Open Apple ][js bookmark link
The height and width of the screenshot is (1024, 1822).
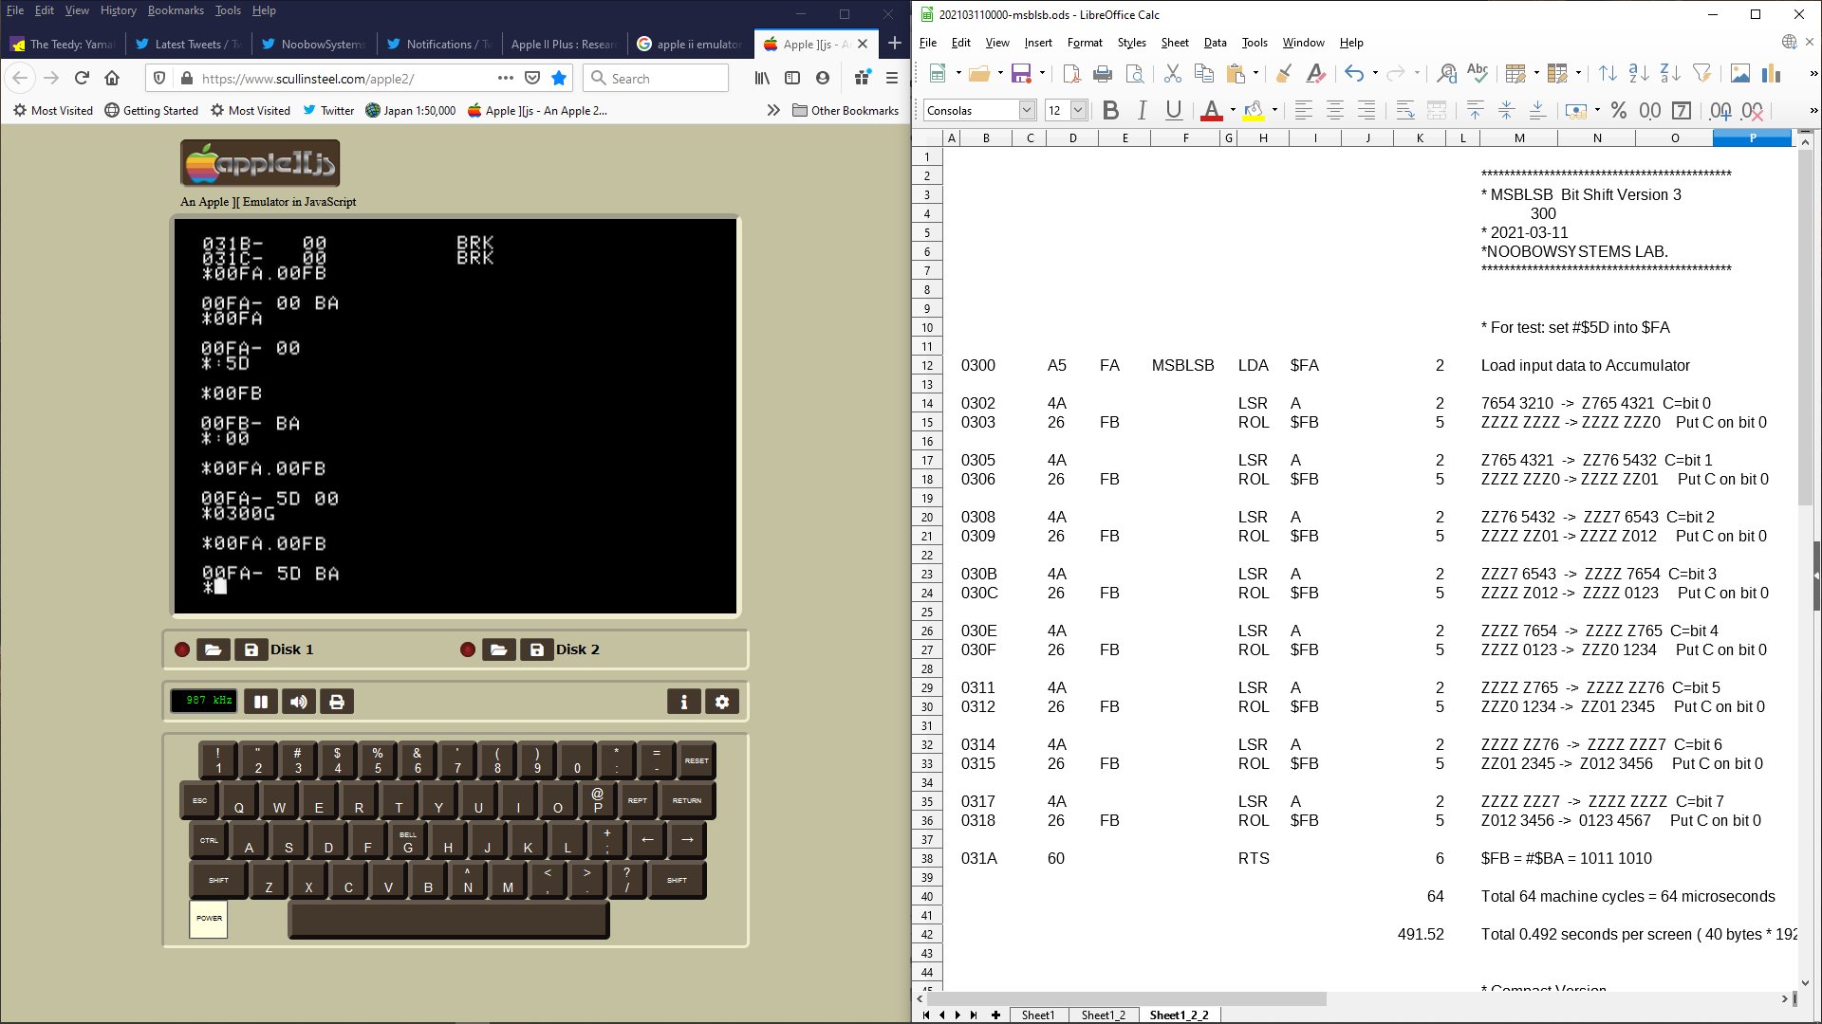[537, 111]
